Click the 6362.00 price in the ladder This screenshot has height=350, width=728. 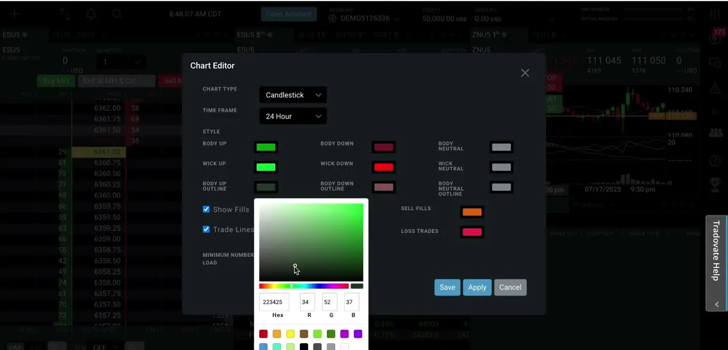[x=107, y=108]
